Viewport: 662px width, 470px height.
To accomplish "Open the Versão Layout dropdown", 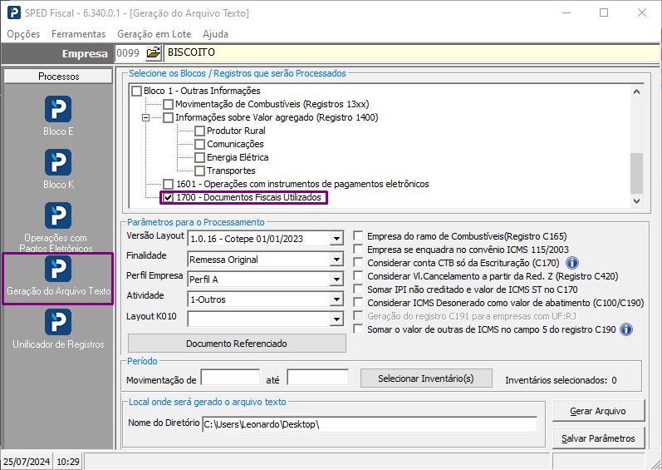I will click(x=336, y=239).
